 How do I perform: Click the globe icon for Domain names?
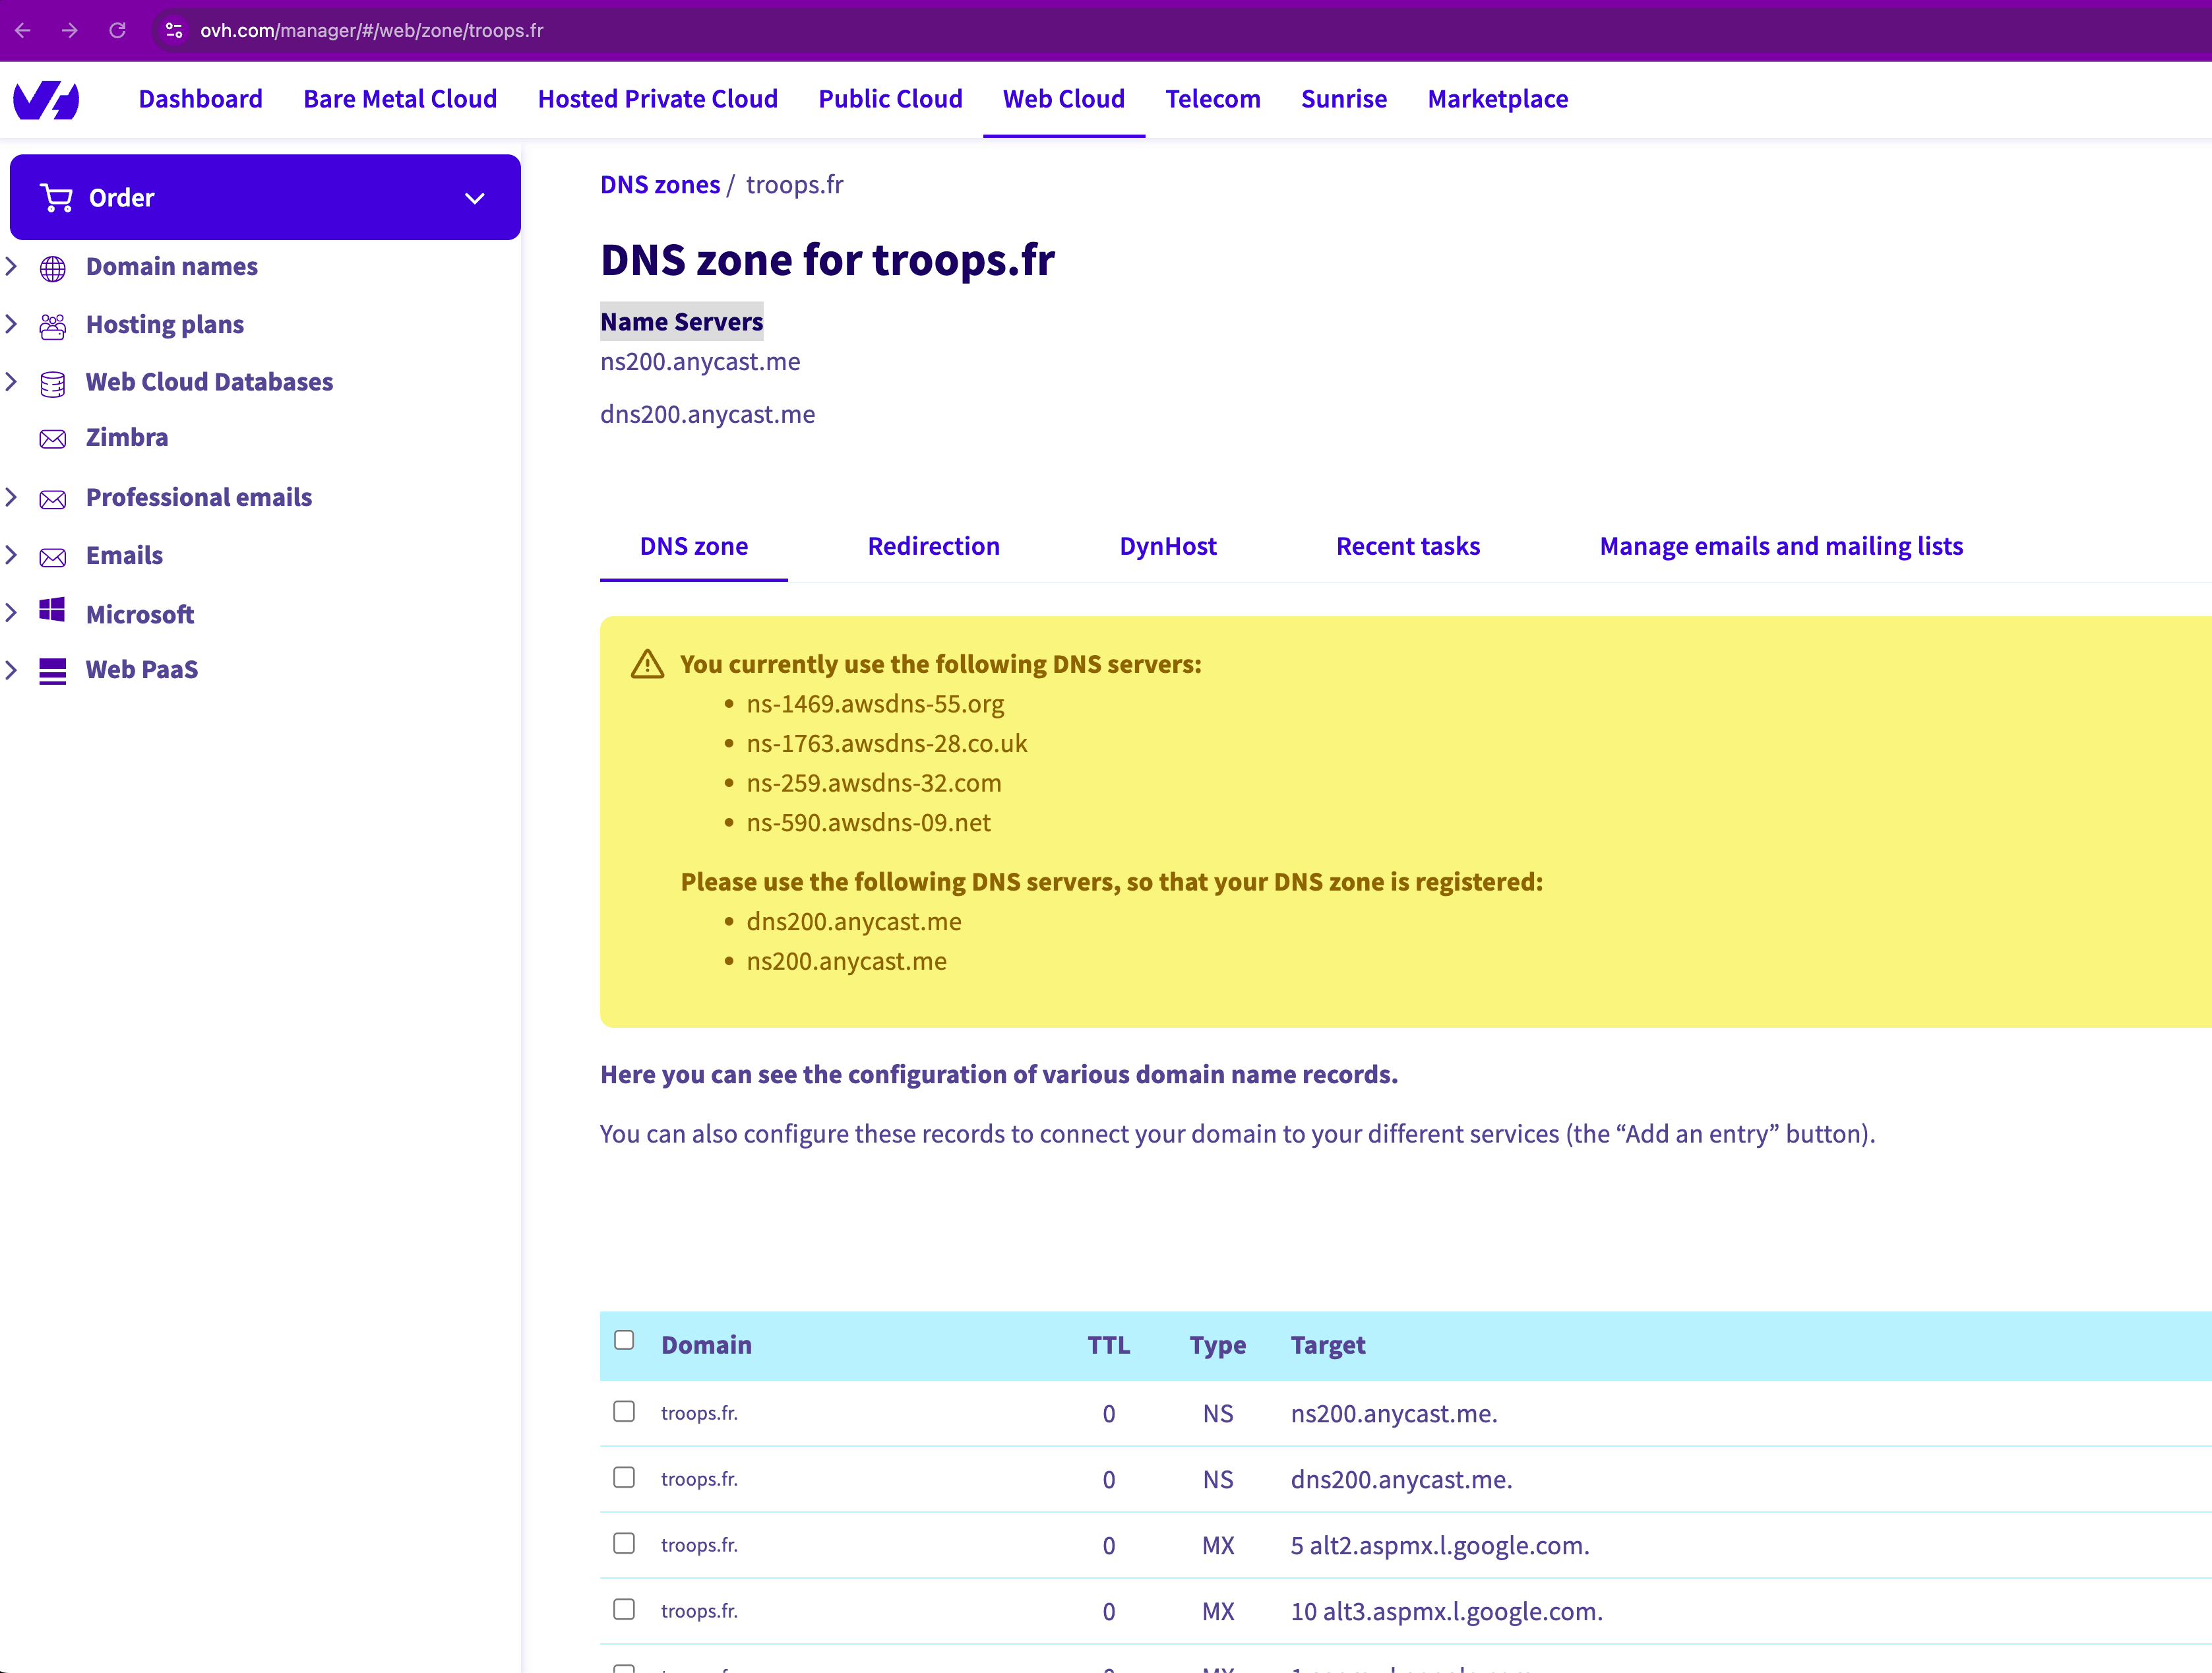click(52, 268)
